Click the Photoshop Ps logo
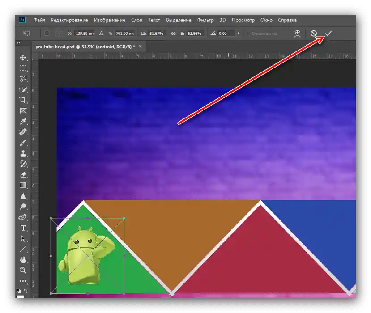Screen dimensions: 371x313 click(22, 20)
